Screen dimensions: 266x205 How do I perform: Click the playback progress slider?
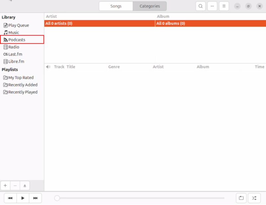click(143, 198)
